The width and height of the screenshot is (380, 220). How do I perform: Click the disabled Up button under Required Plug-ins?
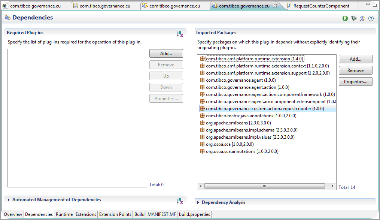[x=166, y=76]
